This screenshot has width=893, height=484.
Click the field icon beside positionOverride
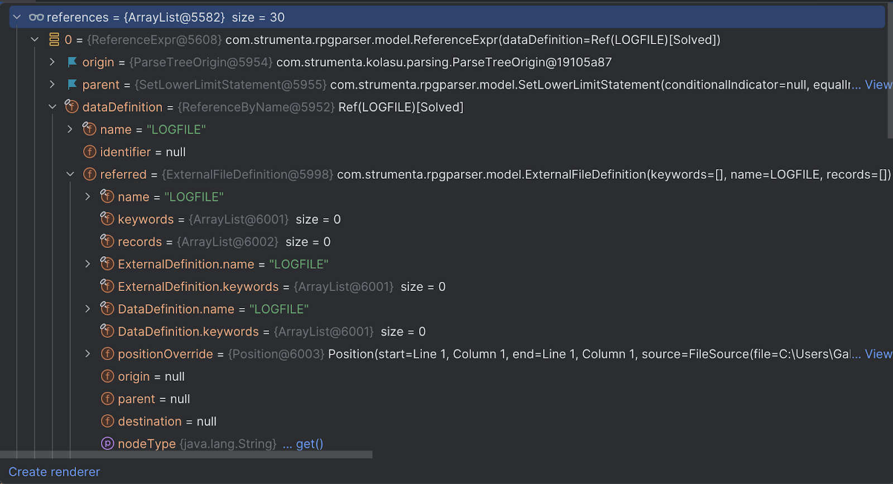(x=107, y=353)
